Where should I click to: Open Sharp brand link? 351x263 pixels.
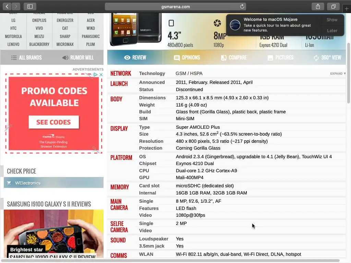65,36
